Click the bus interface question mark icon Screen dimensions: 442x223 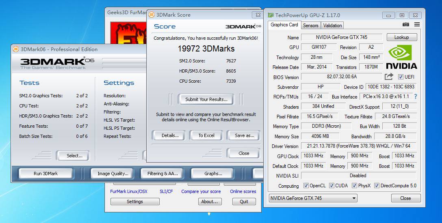pyautogui.click(x=416, y=96)
